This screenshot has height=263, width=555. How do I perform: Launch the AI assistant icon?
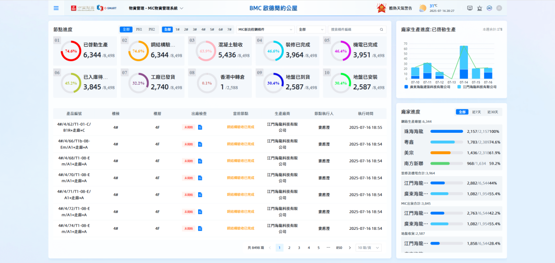point(489,8)
